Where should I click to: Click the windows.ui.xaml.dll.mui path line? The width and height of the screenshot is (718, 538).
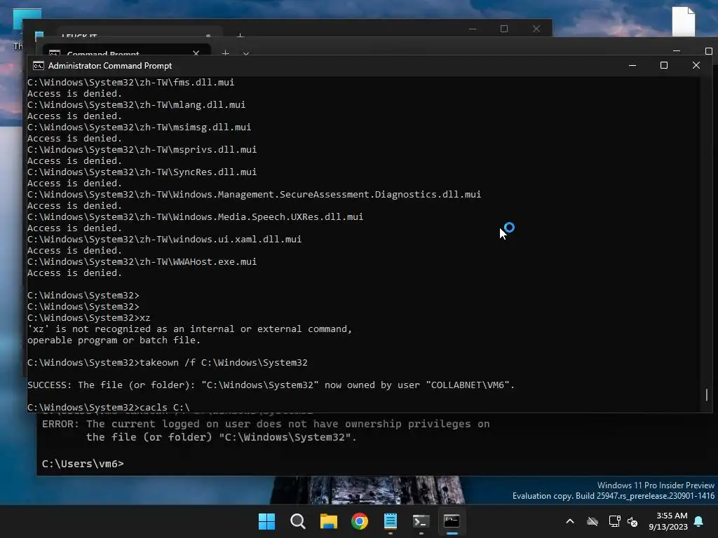(164, 240)
